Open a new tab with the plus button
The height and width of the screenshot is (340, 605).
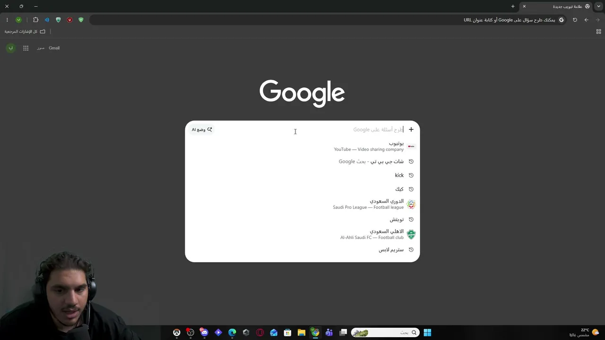click(513, 6)
